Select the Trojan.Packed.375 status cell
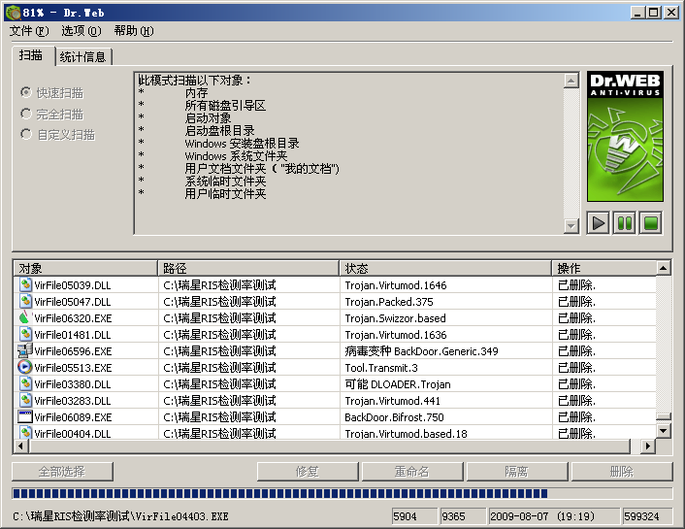The image size is (685, 529). click(x=446, y=302)
